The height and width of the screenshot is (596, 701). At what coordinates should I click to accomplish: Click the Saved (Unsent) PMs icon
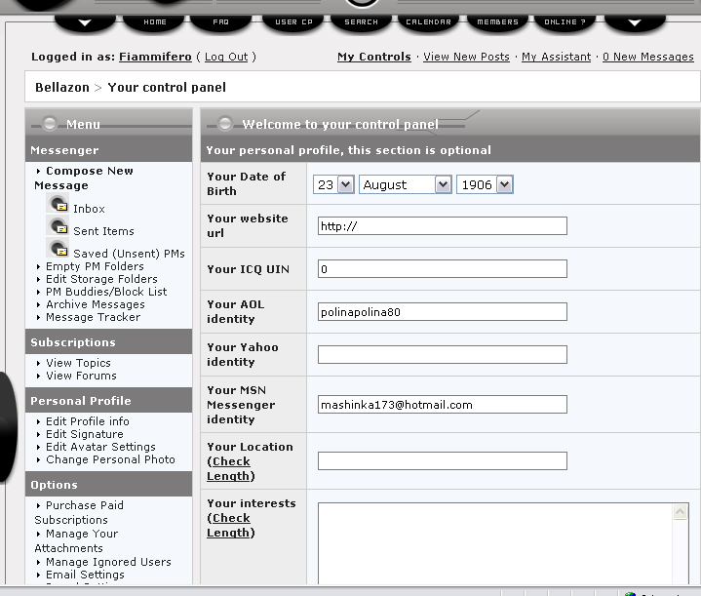coord(58,250)
